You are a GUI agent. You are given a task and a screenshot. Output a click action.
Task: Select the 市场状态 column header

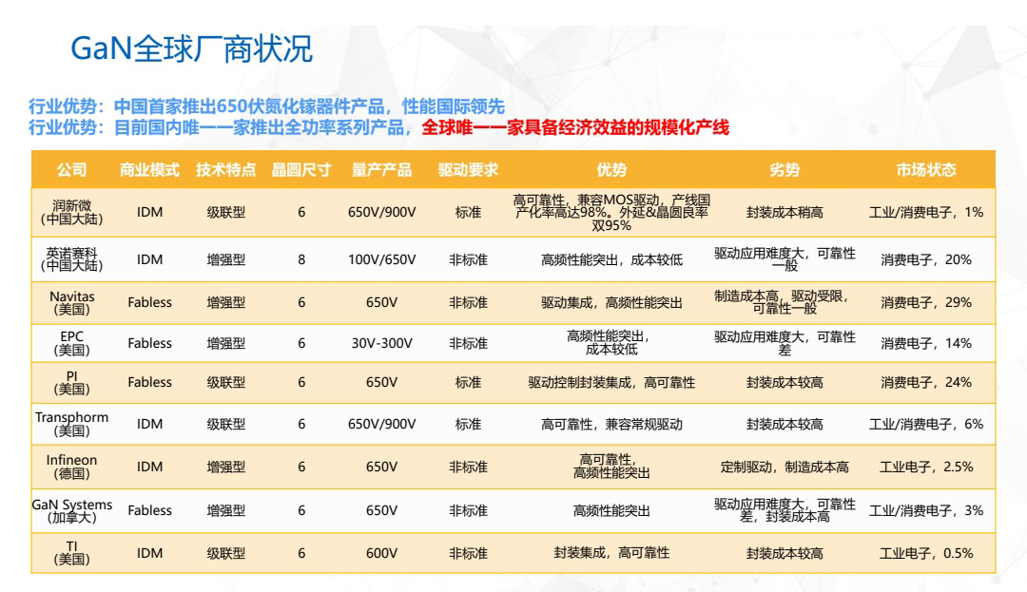925,170
